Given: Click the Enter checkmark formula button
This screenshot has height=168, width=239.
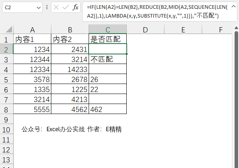Looking at the screenshot, I should [66, 7].
